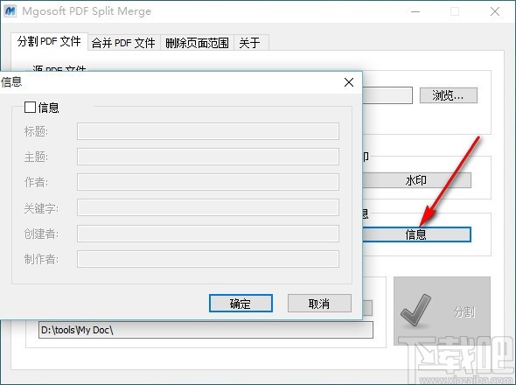Click the 关键字 input field
Viewport: 516px width, 385px height.
[208, 207]
